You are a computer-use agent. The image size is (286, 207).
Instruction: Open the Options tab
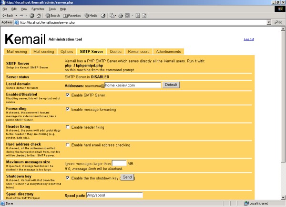67,52
